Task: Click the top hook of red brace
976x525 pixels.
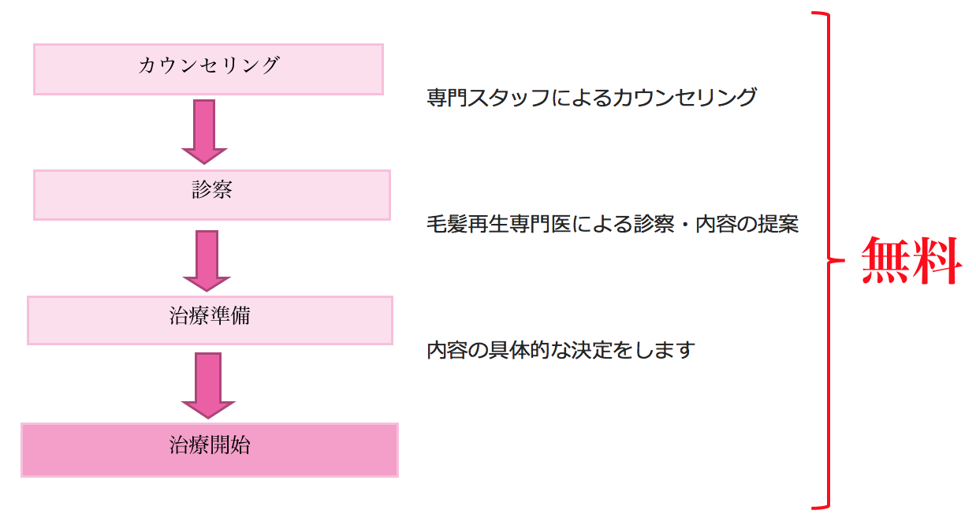Action: [x=820, y=16]
